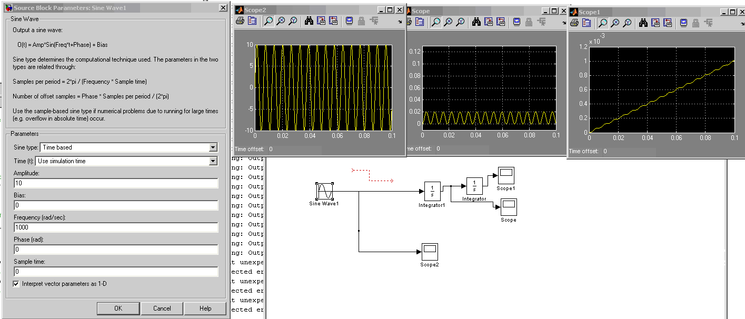This screenshot has height=319, width=745.
Task: Uncheck Interpret vector parameters as 1-D
Action: [x=17, y=284]
